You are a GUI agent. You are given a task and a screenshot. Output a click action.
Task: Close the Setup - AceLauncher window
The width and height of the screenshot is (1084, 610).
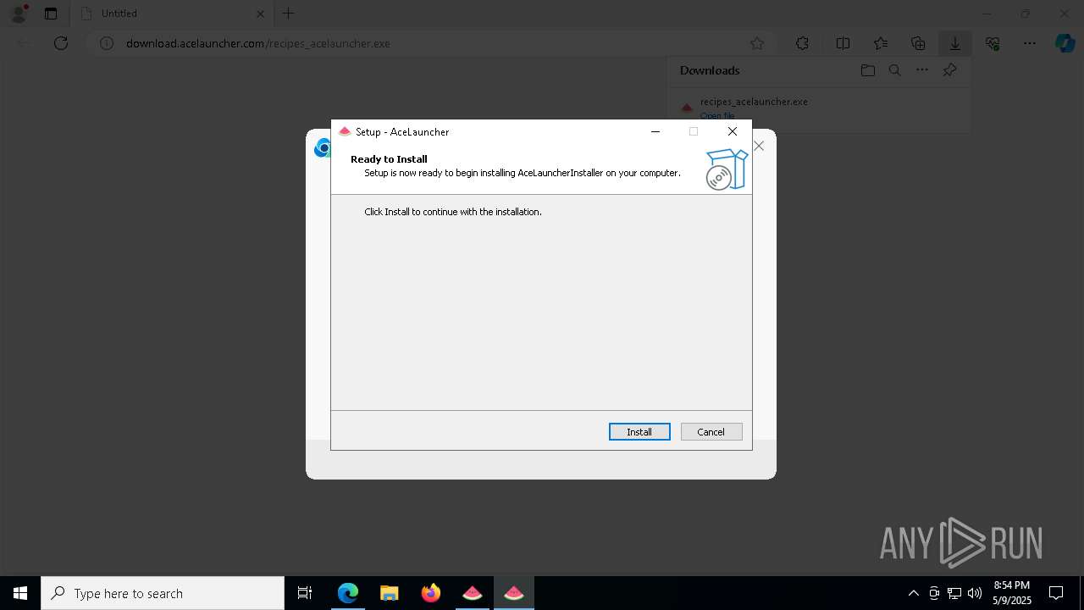point(733,131)
